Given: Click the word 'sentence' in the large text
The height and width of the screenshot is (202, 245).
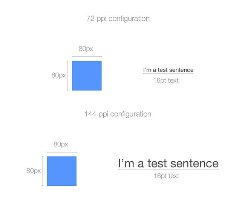Looking at the screenshot, I should (194, 163).
